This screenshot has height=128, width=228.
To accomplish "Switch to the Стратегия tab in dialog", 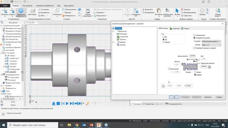I will pos(175,28).
